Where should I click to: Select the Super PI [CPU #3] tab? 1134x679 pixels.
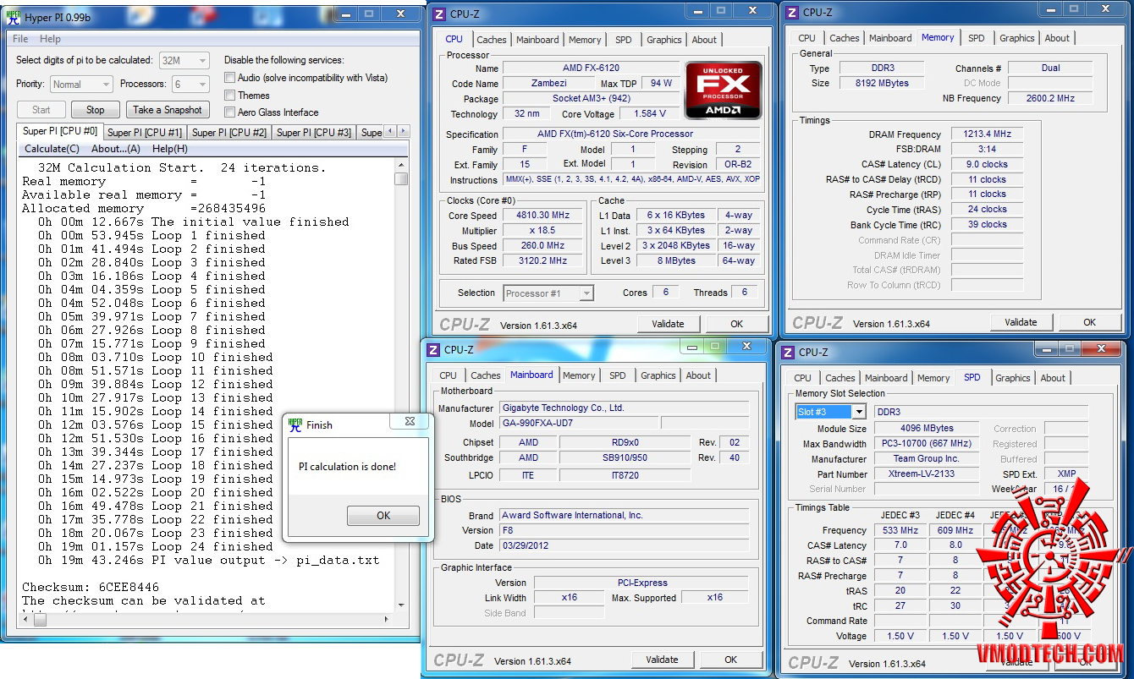[x=314, y=133]
